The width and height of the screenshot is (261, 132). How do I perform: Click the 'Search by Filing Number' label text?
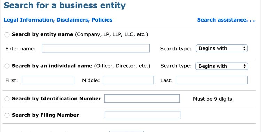pos(45,115)
